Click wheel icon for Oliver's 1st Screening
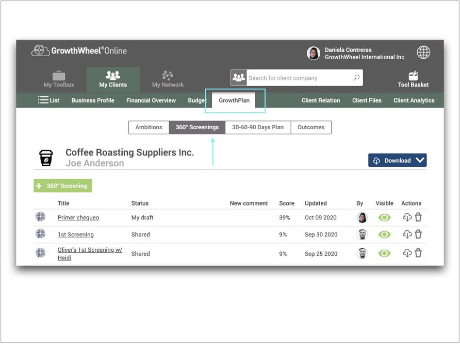Image resolution: width=460 pixels, height=344 pixels. (41, 252)
